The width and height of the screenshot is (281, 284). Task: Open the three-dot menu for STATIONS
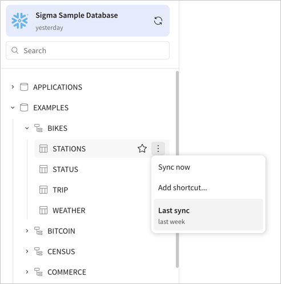[158, 149]
